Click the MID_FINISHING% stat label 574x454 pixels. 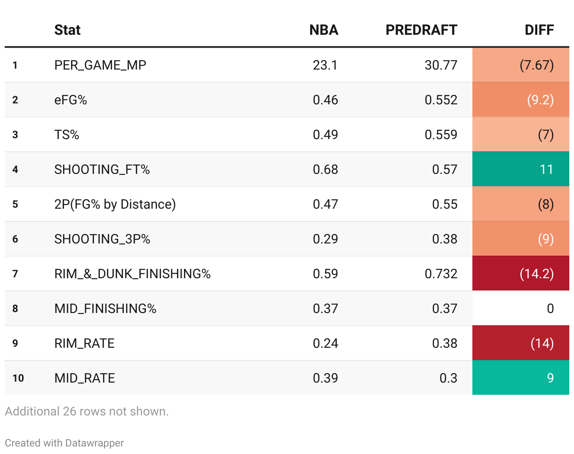105,308
